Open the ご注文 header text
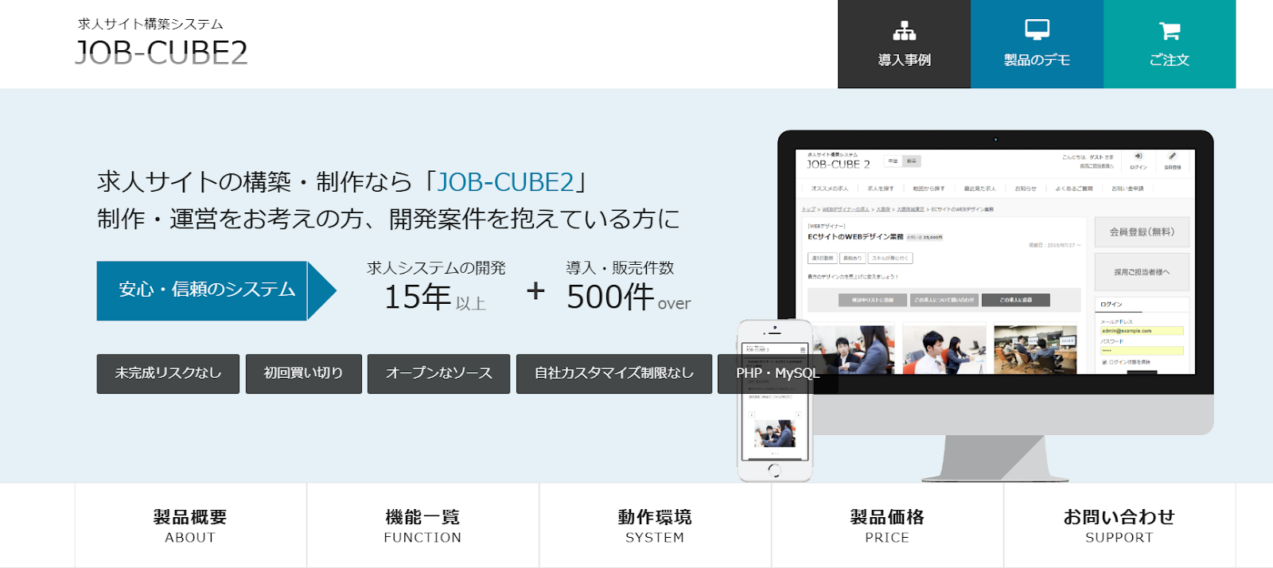Image resolution: width=1273 pixels, height=568 pixels. coord(1170,60)
